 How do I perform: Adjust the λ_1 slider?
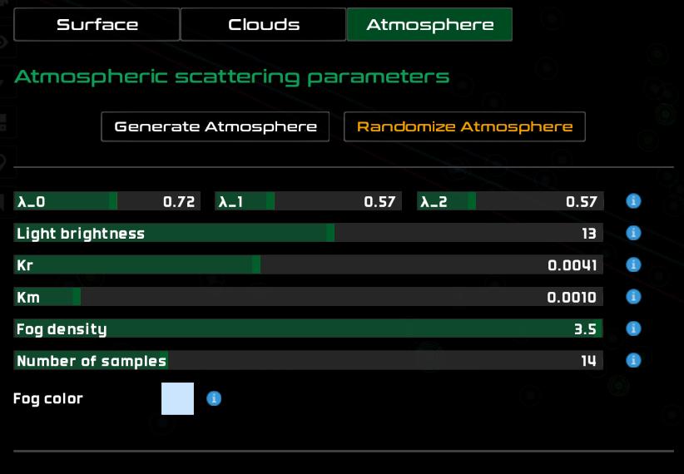click(x=309, y=201)
